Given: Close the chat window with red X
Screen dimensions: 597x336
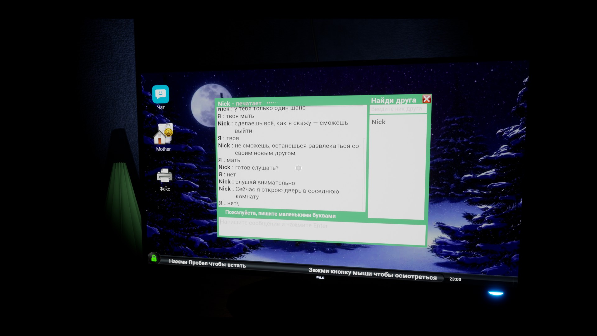Looking at the screenshot, I should 427,99.
